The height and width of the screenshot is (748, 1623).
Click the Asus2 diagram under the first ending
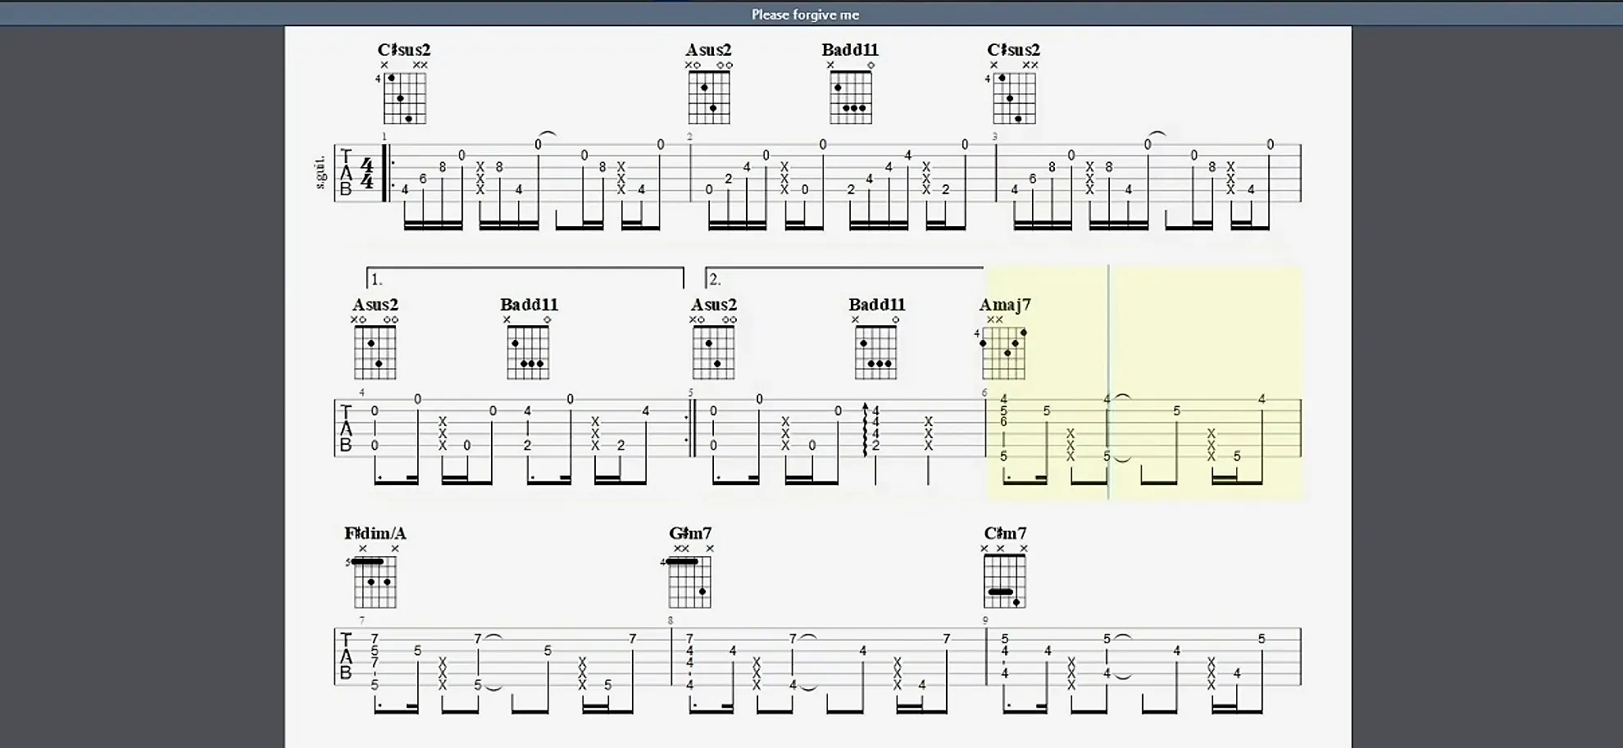375,352
